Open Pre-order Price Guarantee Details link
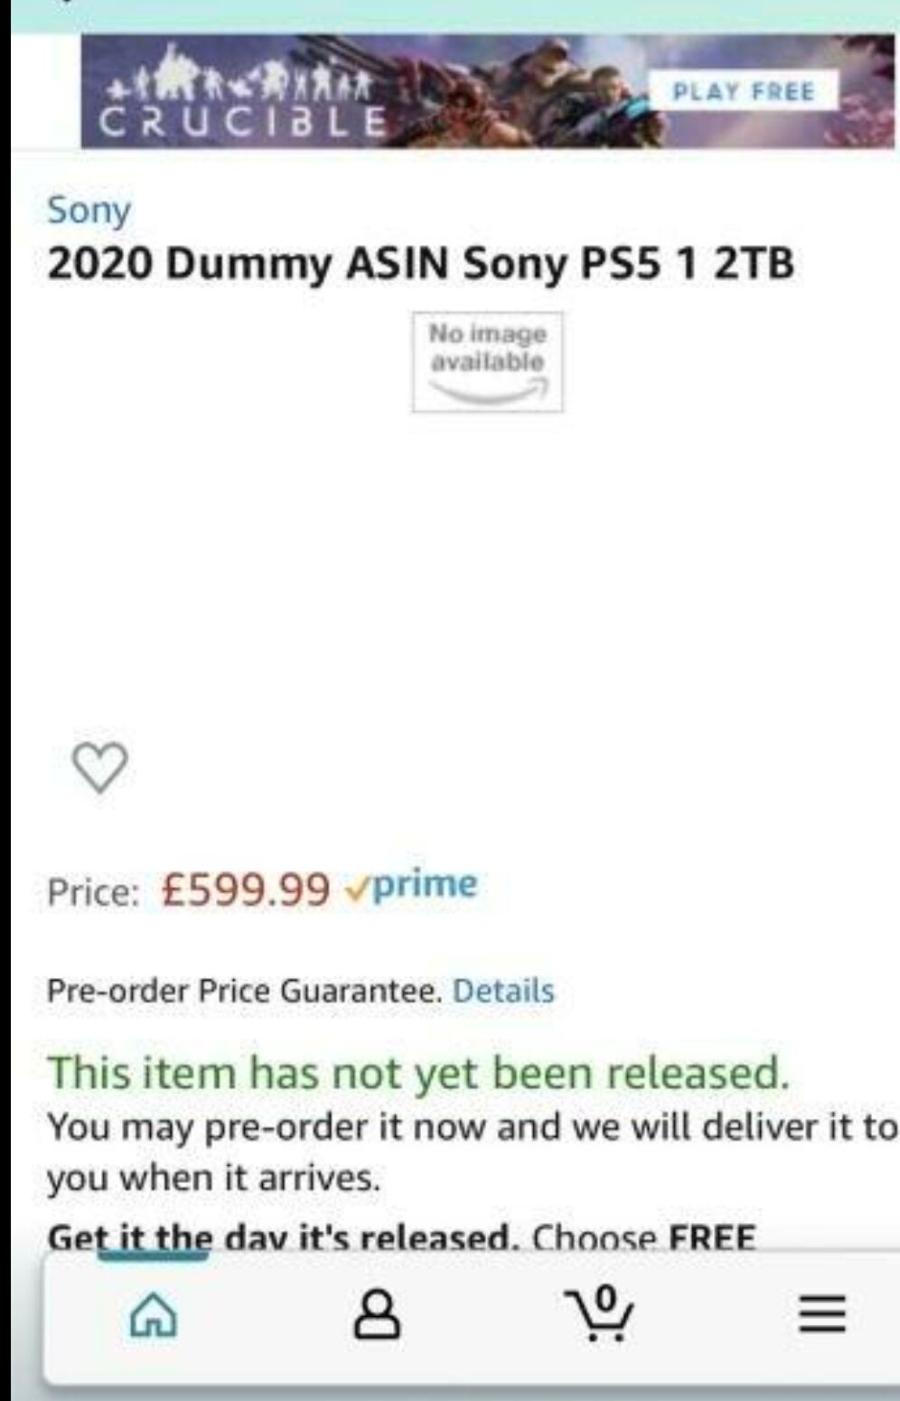Viewport: 900px width, 1401px height. (503, 991)
